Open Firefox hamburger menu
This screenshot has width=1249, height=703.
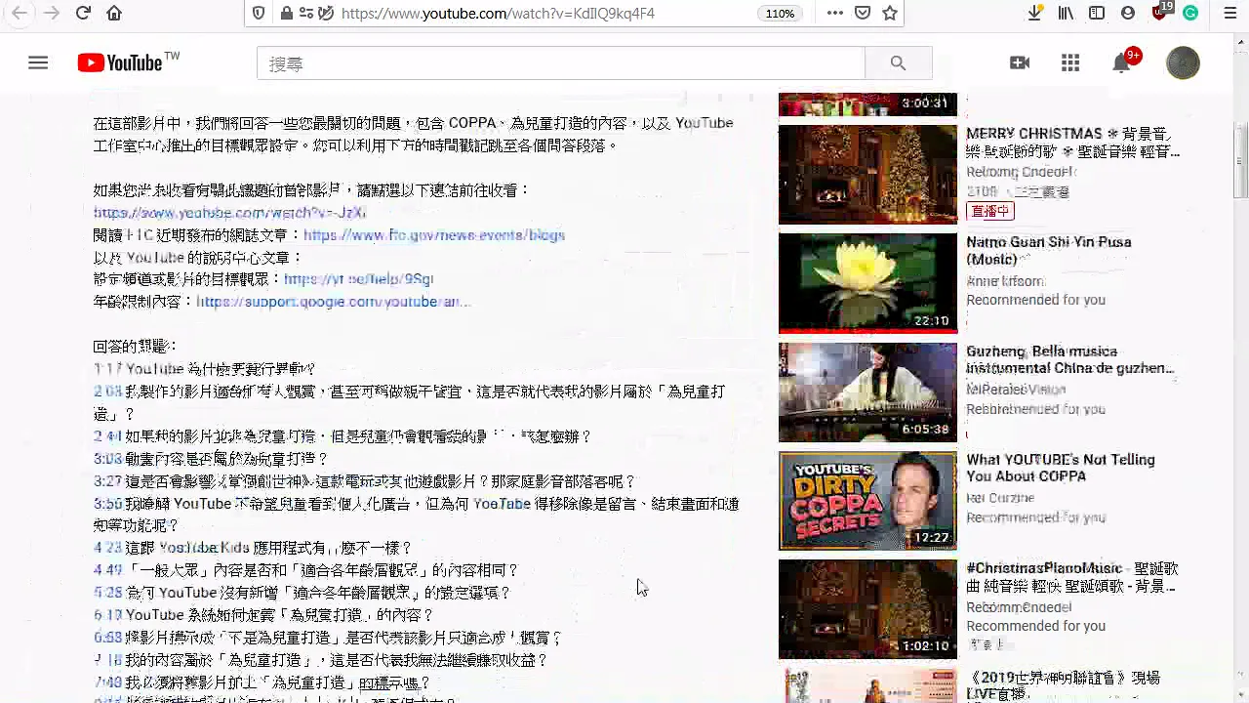[x=1230, y=14]
